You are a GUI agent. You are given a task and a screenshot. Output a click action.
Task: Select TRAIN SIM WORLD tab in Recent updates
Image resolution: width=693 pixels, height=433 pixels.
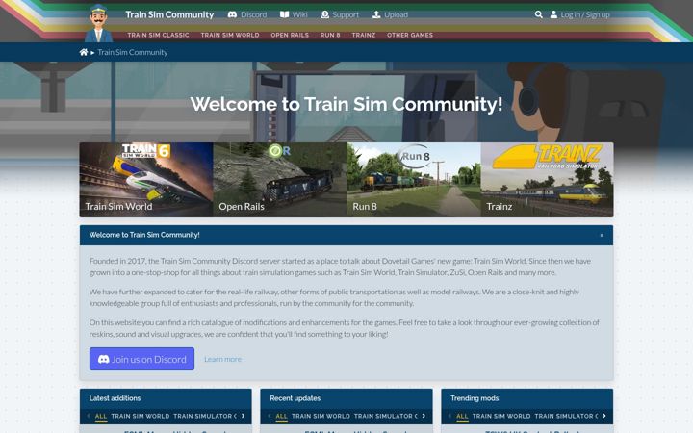(321, 416)
